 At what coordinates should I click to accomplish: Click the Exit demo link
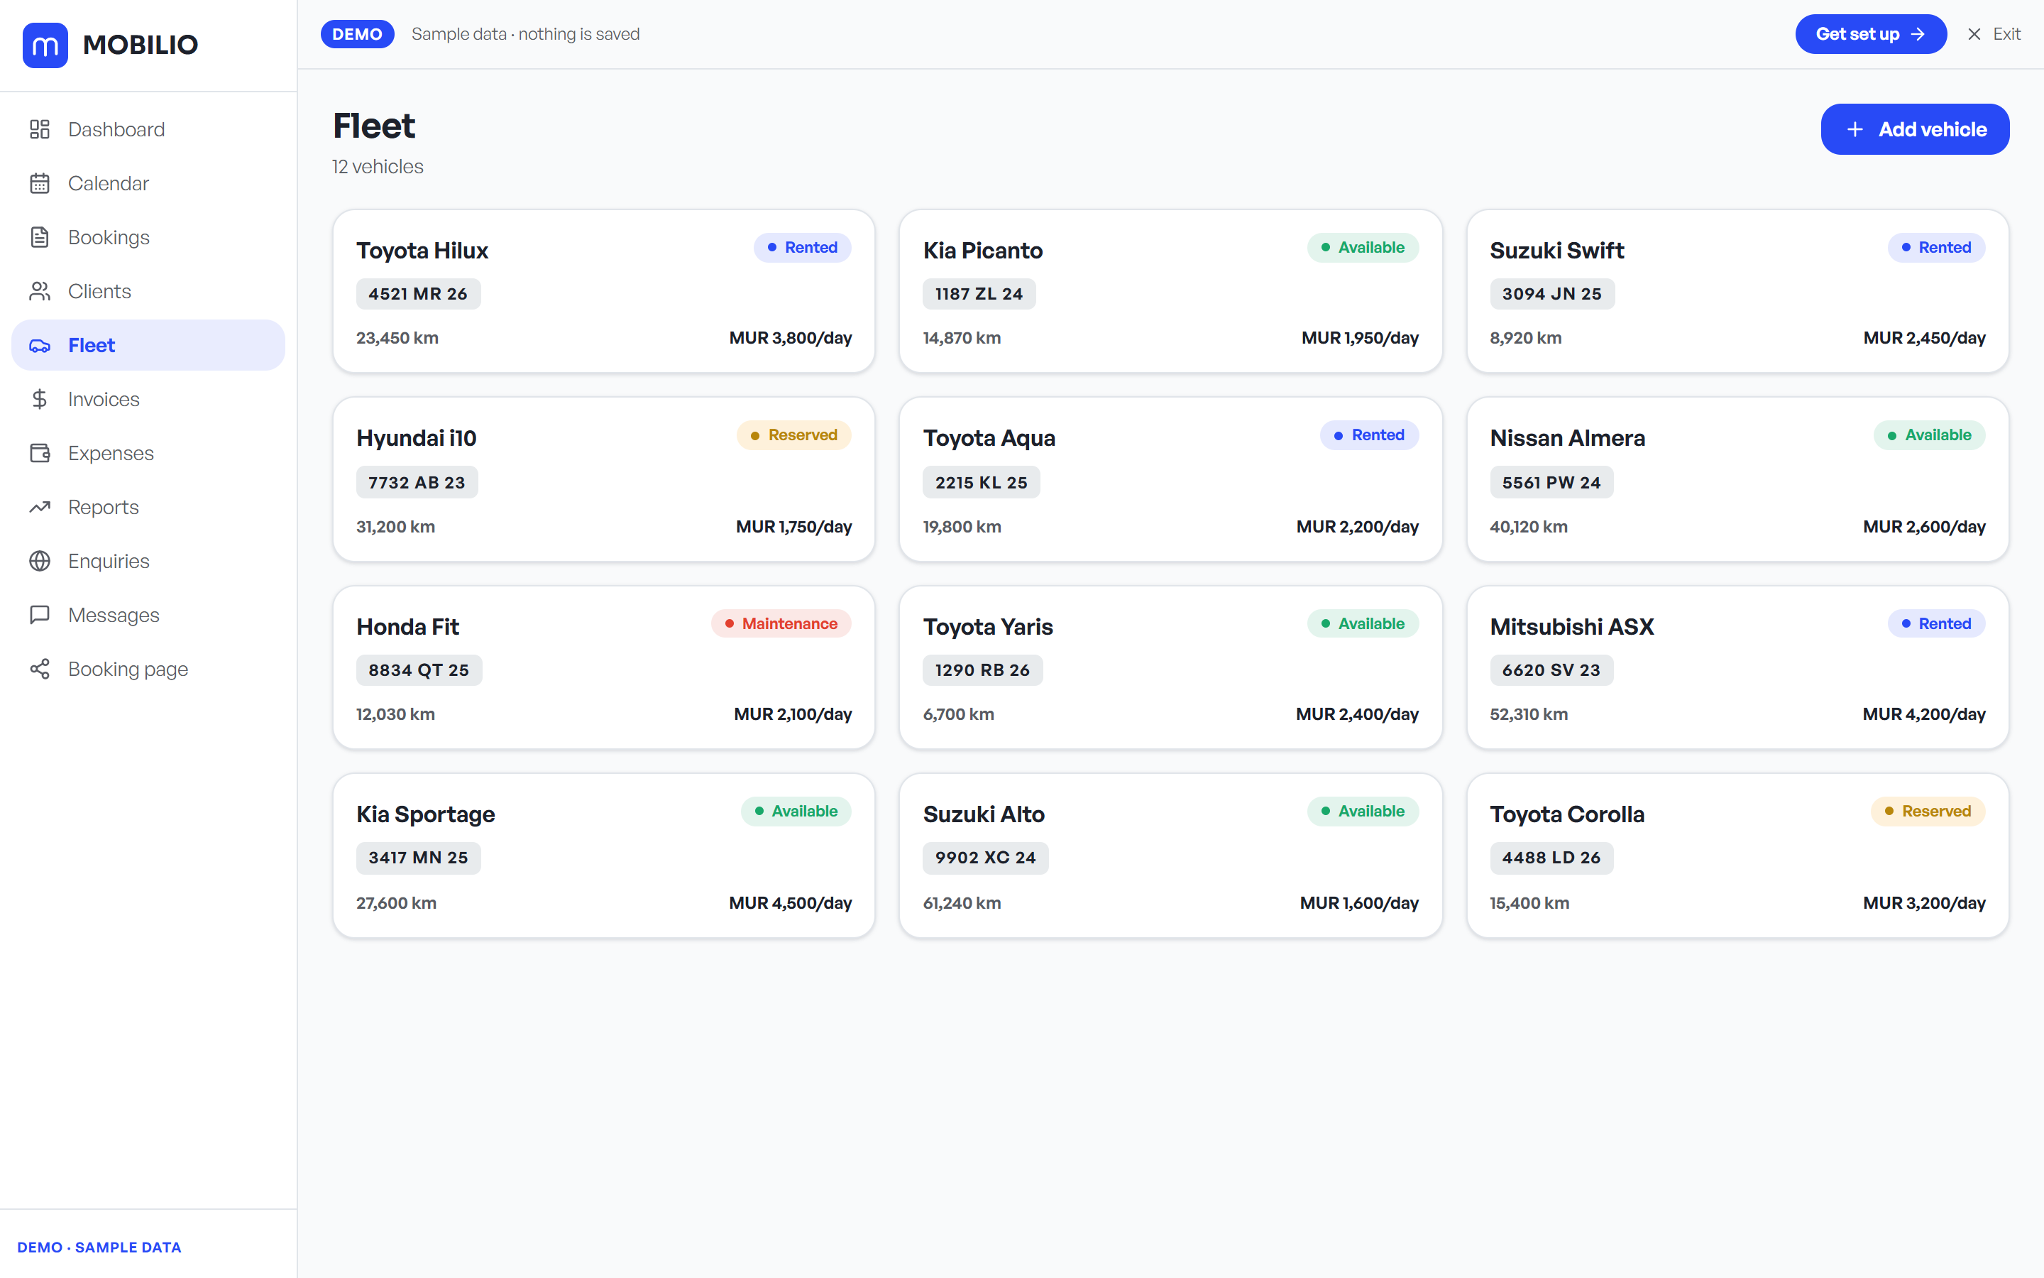tap(1994, 34)
